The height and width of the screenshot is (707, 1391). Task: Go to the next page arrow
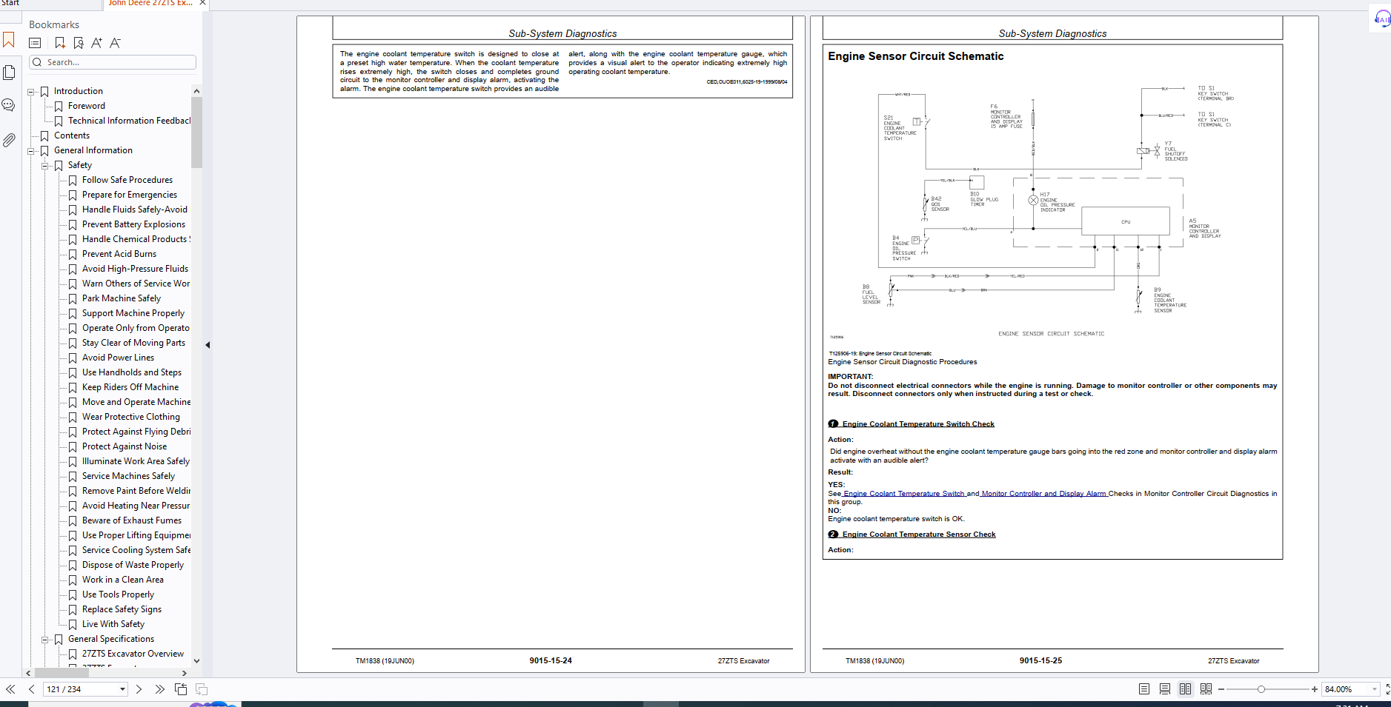tap(139, 689)
